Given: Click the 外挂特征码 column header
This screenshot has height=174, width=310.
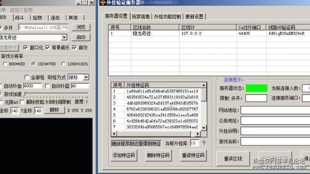Looking at the screenshot, I should [x=162, y=85].
